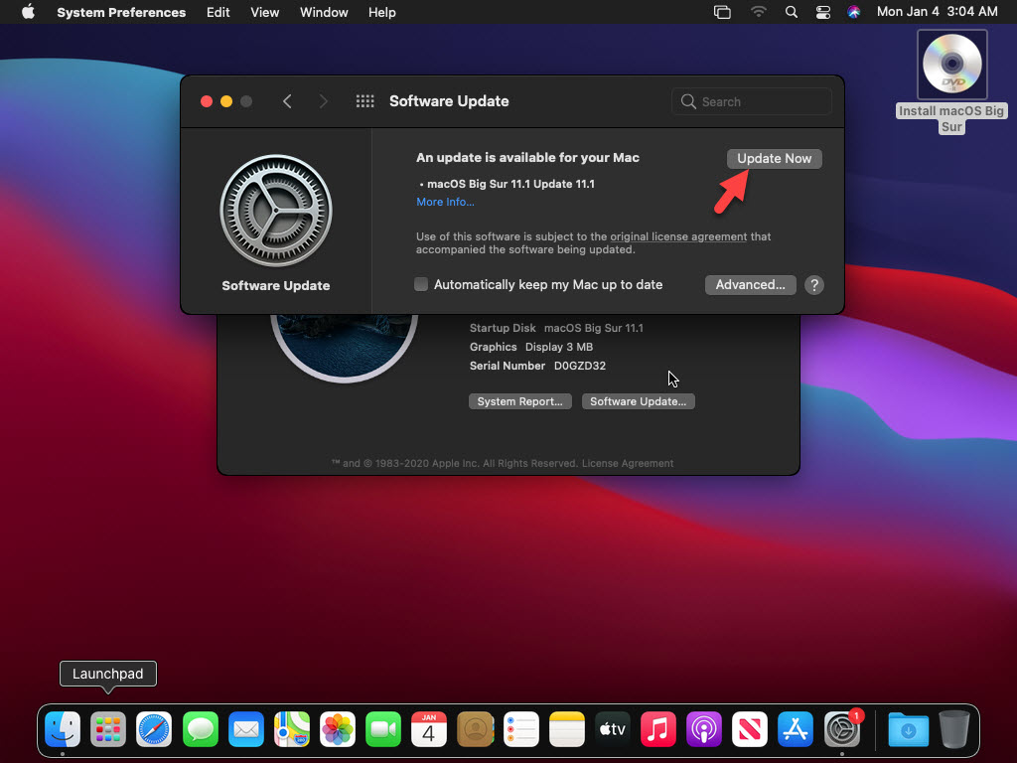1017x763 pixels.
Task: Click the Startup Disk macOS Big Sur 11.1 line
Action: 556,328
